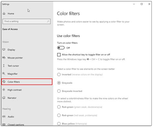Screen dimensions: 153x127
Task: Click the Settings window title text
Action: pos(6,4)
